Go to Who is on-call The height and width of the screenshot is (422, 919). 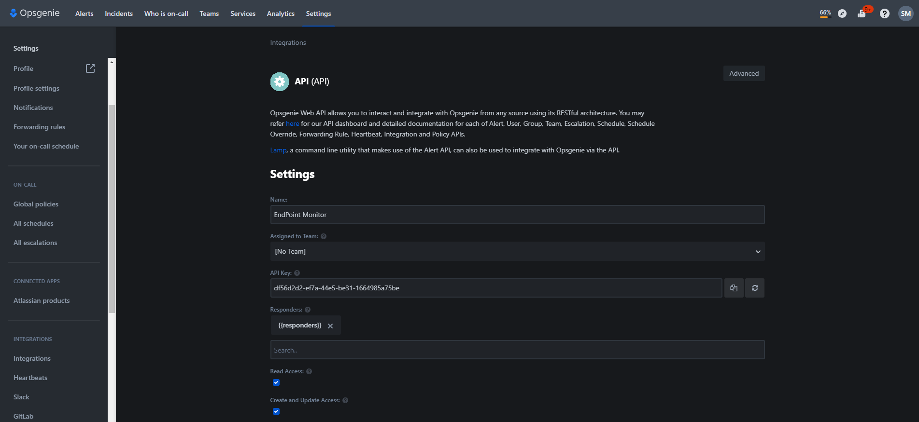[166, 14]
